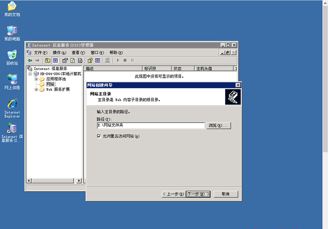The height and width of the screenshot is (229, 328).
Task: Click the 浏览(R)... browse button
Action: coord(219,126)
